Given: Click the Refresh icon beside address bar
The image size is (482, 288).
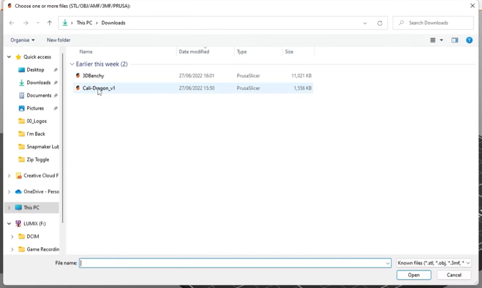Looking at the screenshot, I should 379,23.
